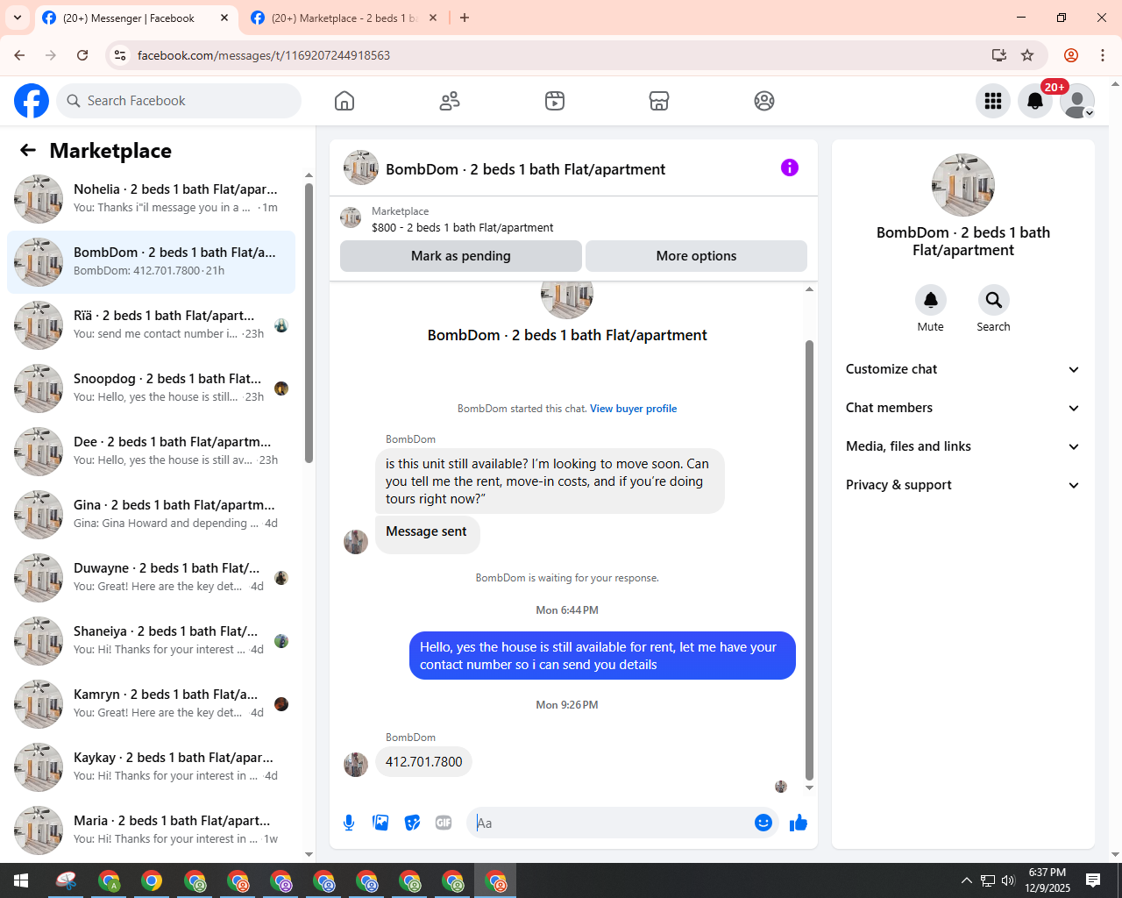View site information icon in address bar
Image resolution: width=1122 pixels, height=898 pixels.
[121, 55]
